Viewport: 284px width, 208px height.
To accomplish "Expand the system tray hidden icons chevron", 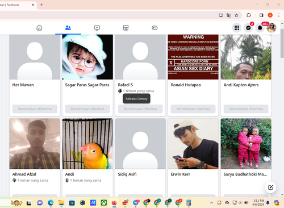I will point(211,203).
